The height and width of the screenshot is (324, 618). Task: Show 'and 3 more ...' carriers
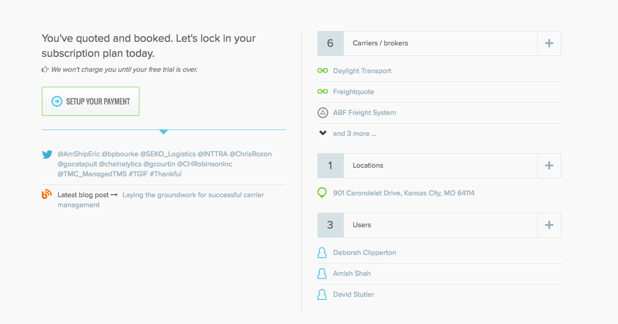[355, 134]
